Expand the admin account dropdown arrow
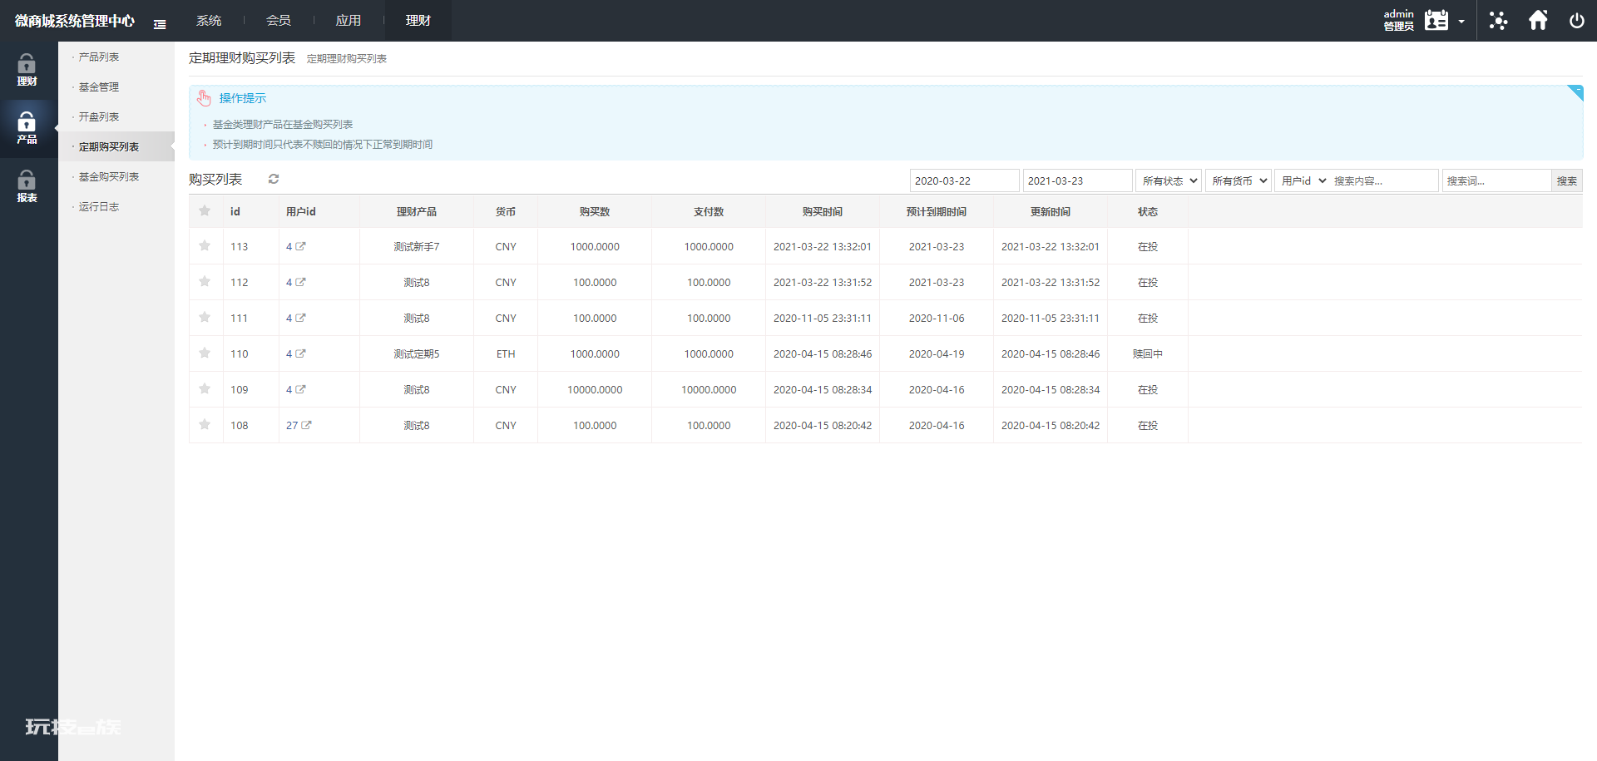The height and width of the screenshot is (761, 1597). pyautogui.click(x=1461, y=22)
